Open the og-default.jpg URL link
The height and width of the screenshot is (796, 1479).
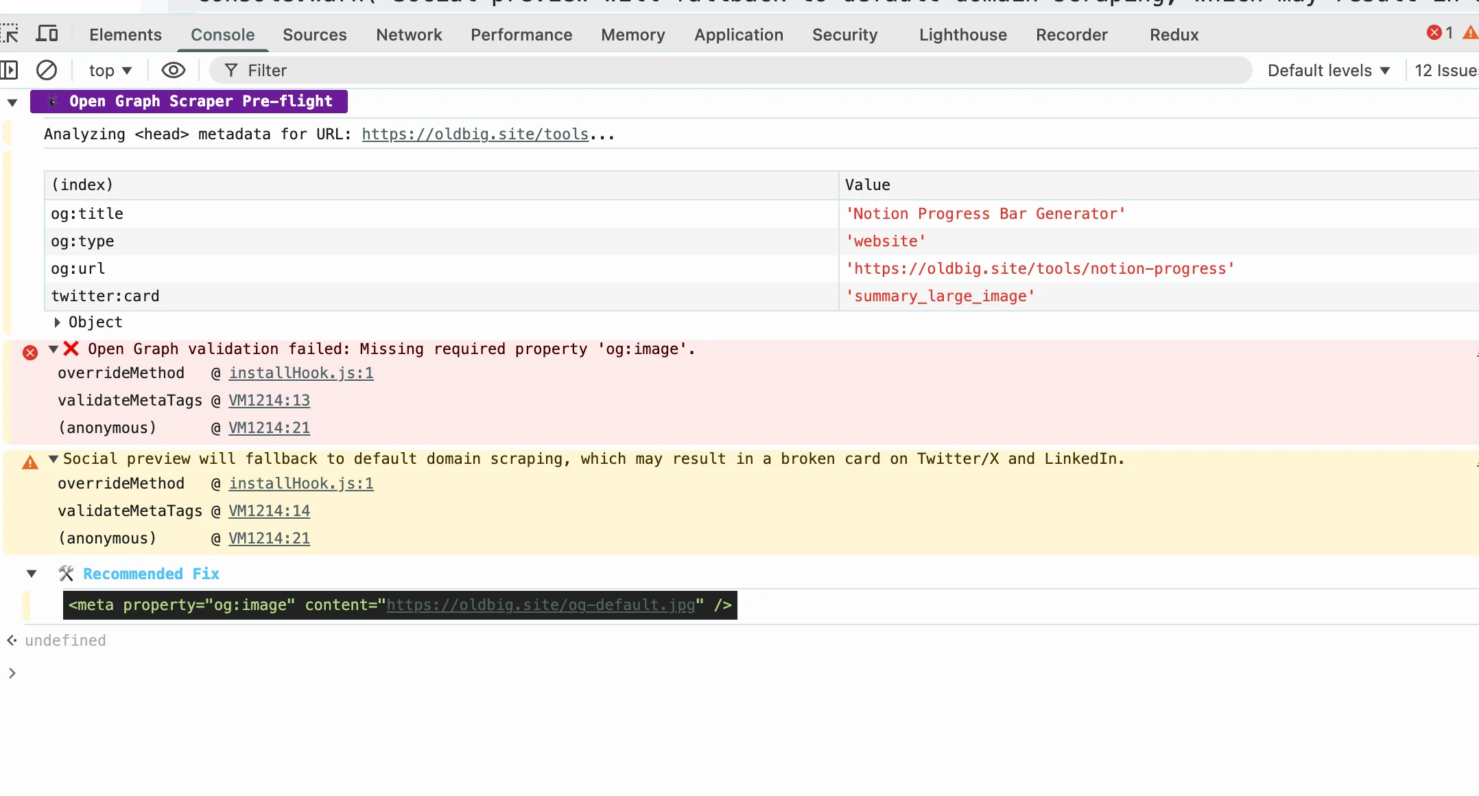click(x=541, y=605)
